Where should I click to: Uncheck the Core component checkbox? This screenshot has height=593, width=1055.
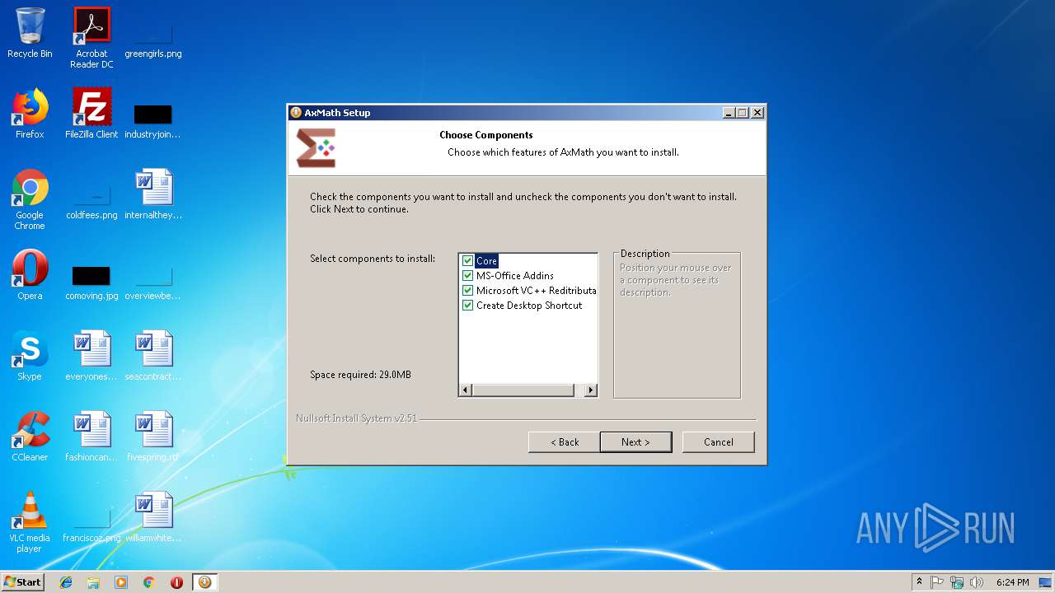468,261
